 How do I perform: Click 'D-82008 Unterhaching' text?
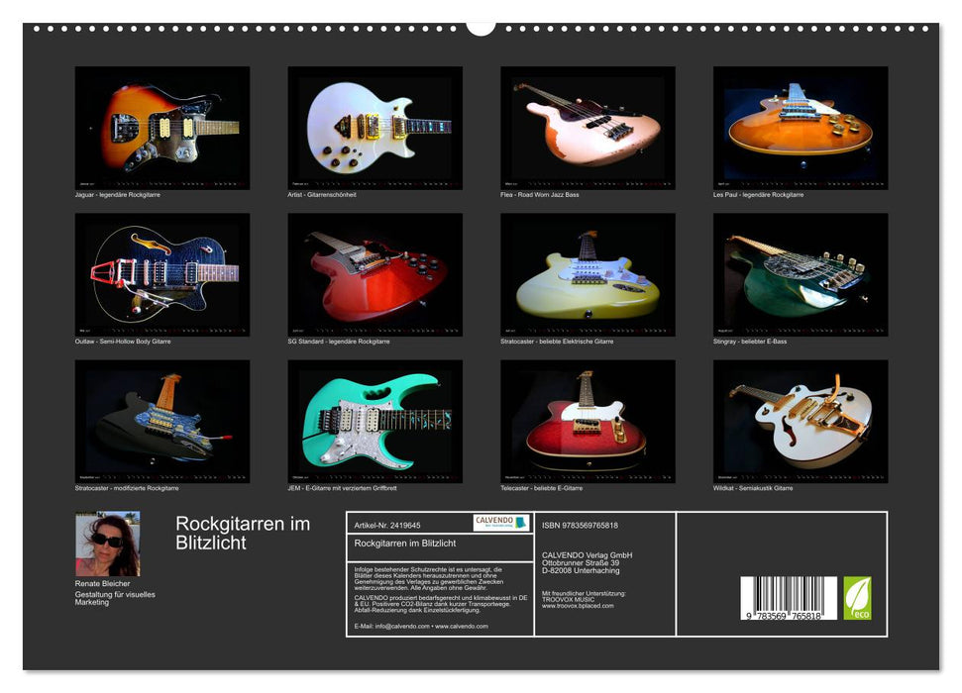point(581,570)
